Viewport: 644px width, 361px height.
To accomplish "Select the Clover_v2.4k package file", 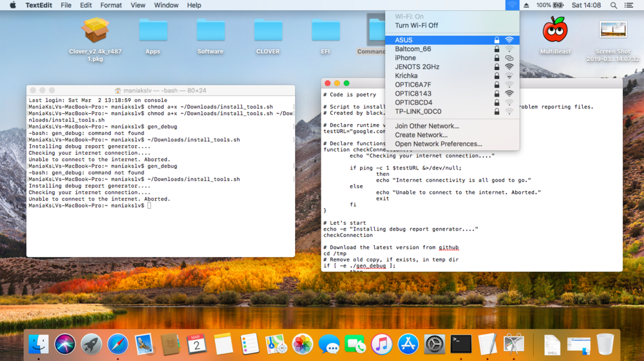I will (95, 30).
